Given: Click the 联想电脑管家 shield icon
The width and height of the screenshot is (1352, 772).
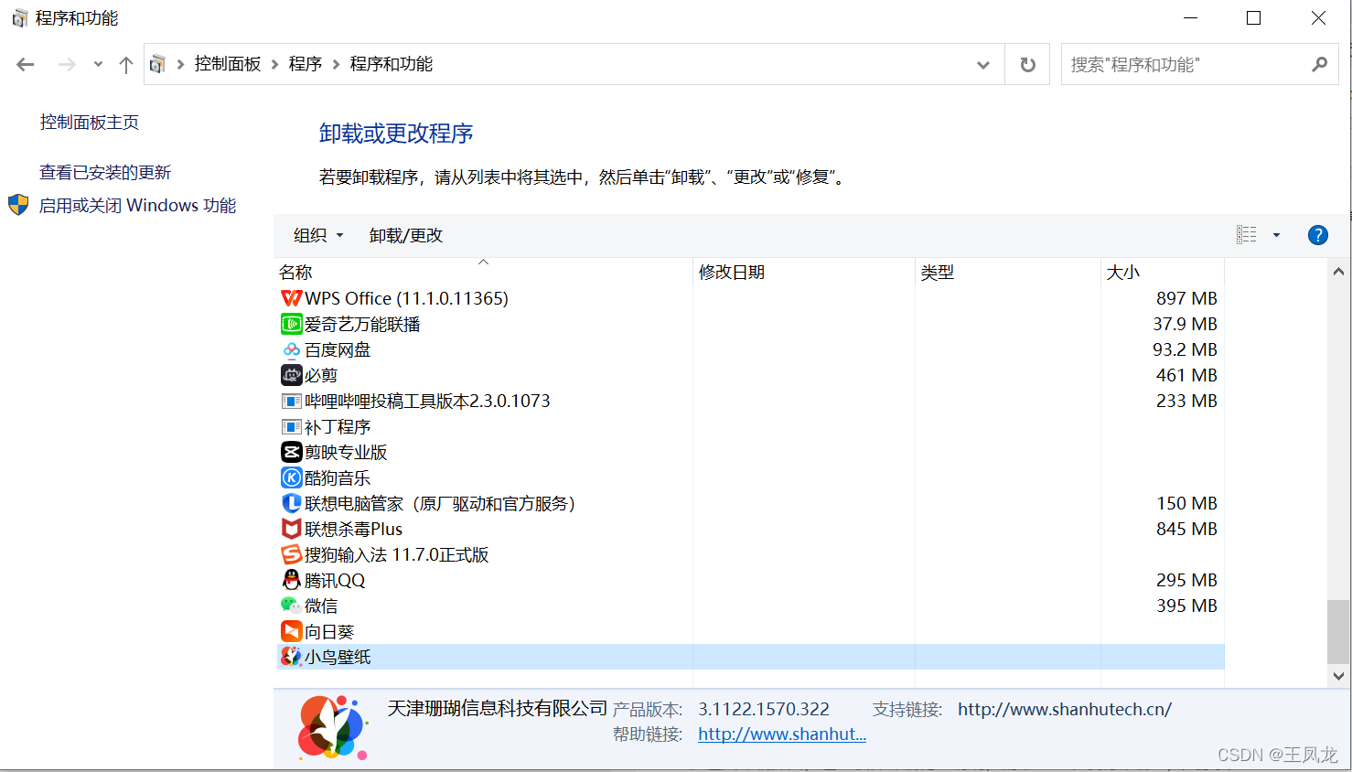Looking at the screenshot, I should pos(291,503).
